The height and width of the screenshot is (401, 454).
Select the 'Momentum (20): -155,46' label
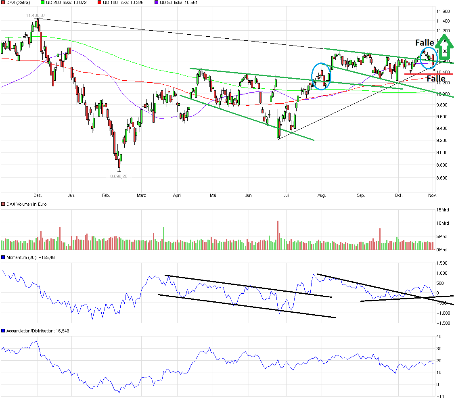click(x=30, y=257)
